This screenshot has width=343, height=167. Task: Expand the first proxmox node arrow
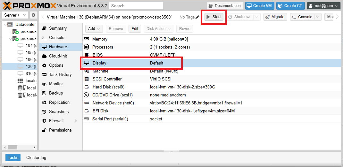tap(10, 32)
